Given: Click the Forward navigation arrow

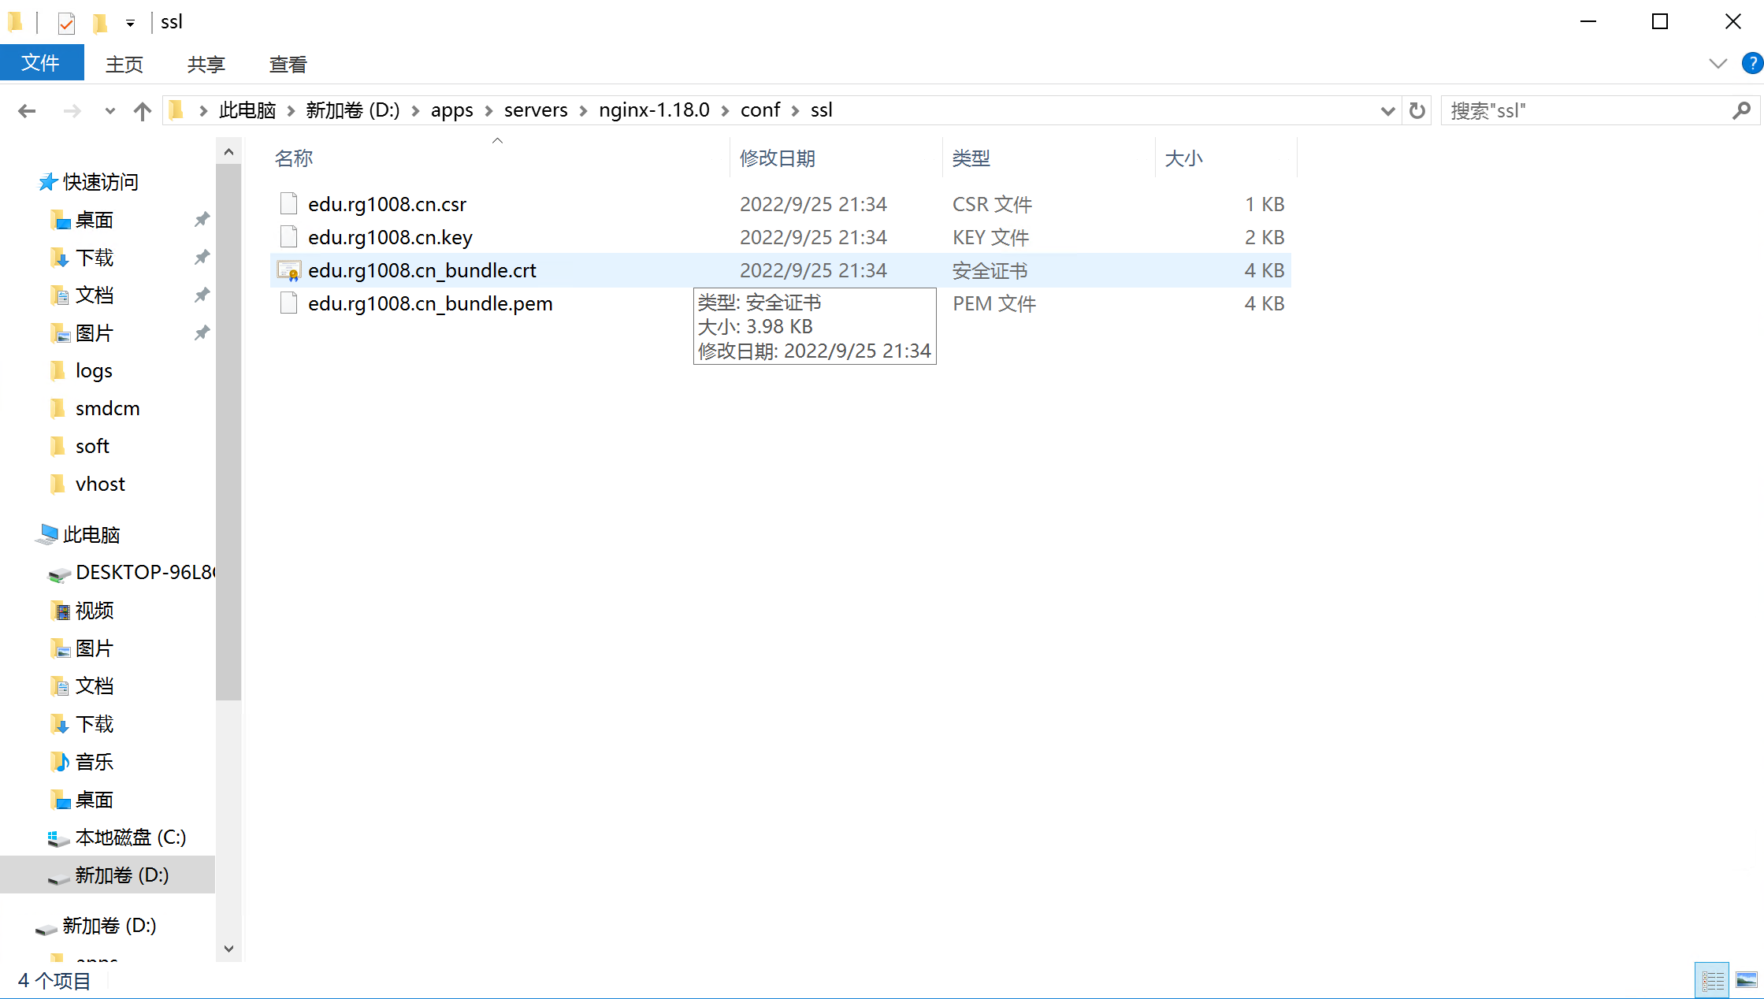Looking at the screenshot, I should pos(72,111).
